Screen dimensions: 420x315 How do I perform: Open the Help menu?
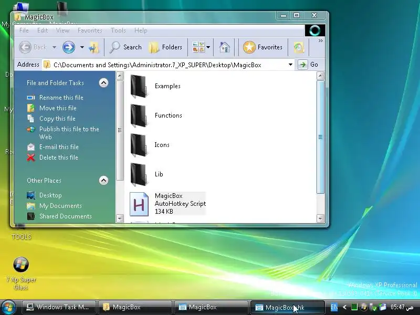click(x=141, y=30)
